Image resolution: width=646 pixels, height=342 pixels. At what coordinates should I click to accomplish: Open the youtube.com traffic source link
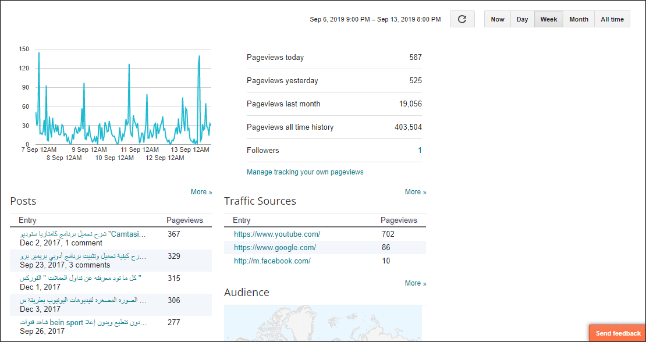pos(277,234)
